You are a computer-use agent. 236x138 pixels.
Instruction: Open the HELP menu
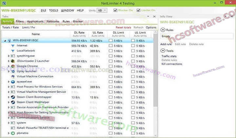80,11
